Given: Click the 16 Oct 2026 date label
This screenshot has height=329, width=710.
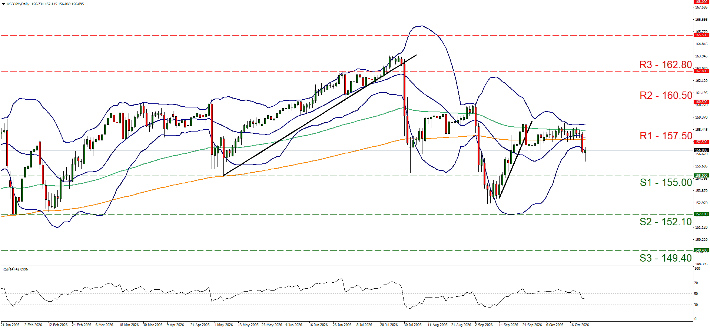Looking at the screenshot, I should (579, 325).
